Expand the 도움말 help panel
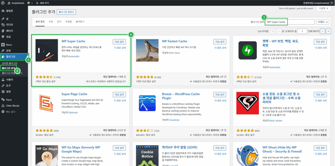 coord(322,8)
